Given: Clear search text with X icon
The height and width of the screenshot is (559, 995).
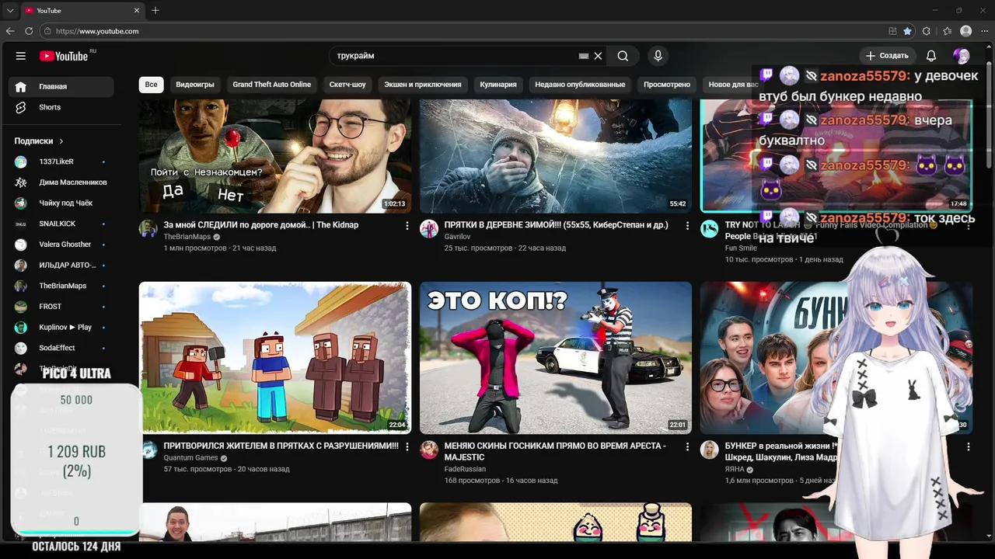Looking at the screenshot, I should click(598, 56).
